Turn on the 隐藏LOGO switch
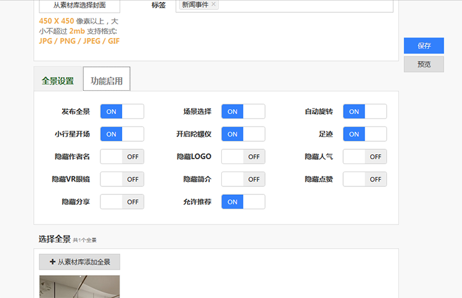The height and width of the screenshot is (298, 462). tap(243, 157)
